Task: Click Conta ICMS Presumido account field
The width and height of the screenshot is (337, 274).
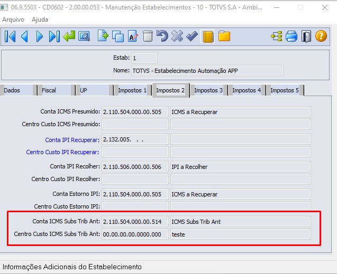Action: click(135, 112)
